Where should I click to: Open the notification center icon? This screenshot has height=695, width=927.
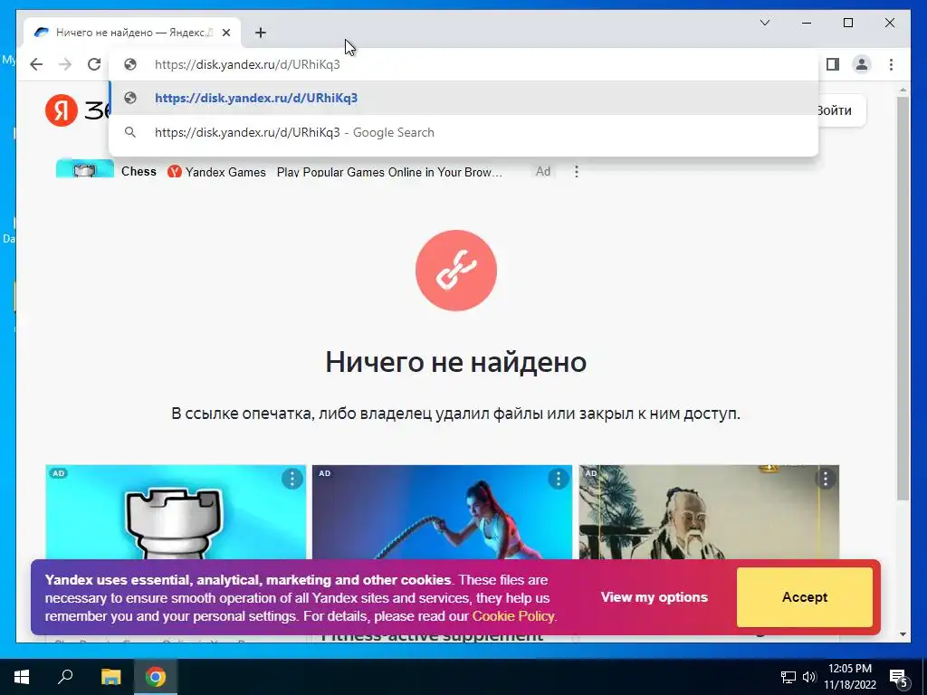[899, 678]
